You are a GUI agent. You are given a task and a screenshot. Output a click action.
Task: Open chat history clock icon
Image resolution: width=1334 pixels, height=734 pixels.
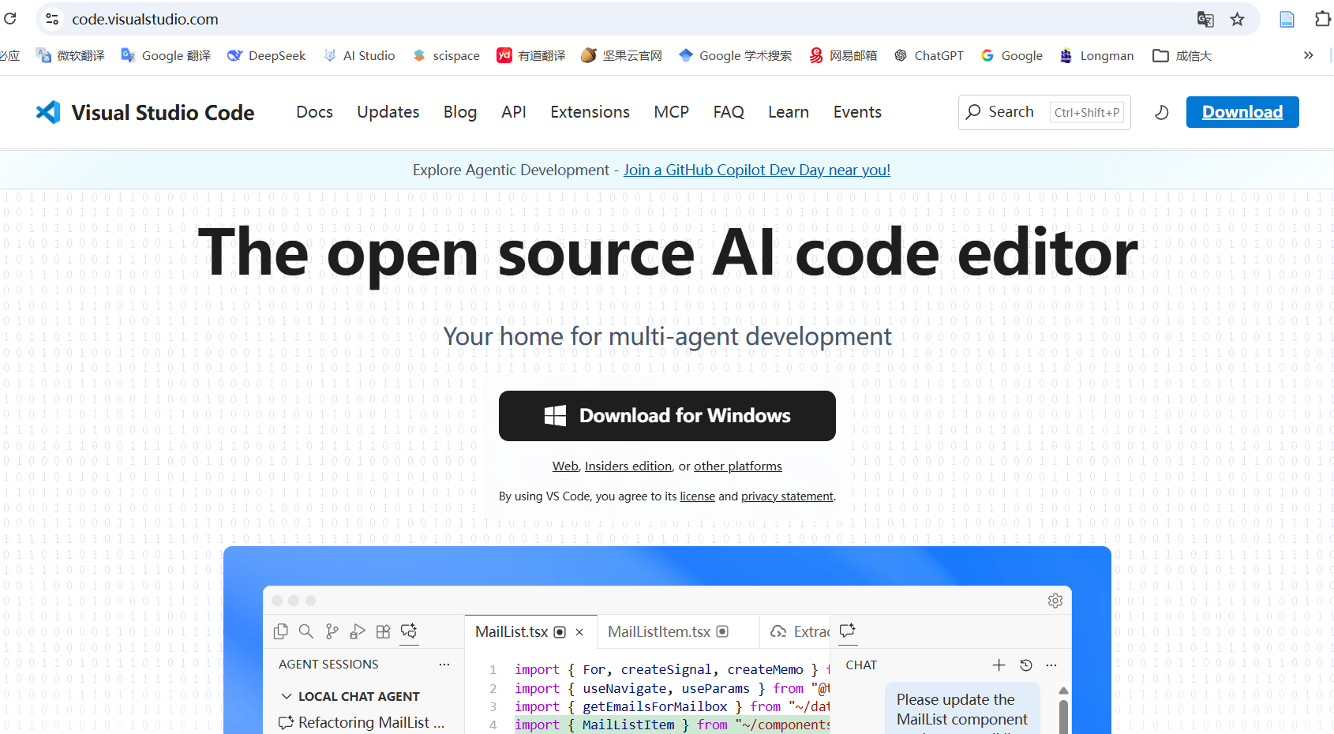point(1026,665)
